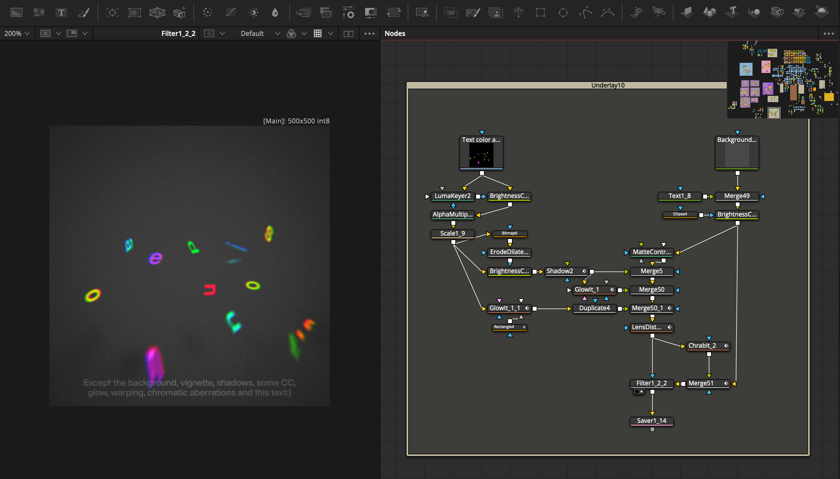The image size is (840, 479).
Task: Add a Brightness Contrast tool via sun icon
Action: 253,13
